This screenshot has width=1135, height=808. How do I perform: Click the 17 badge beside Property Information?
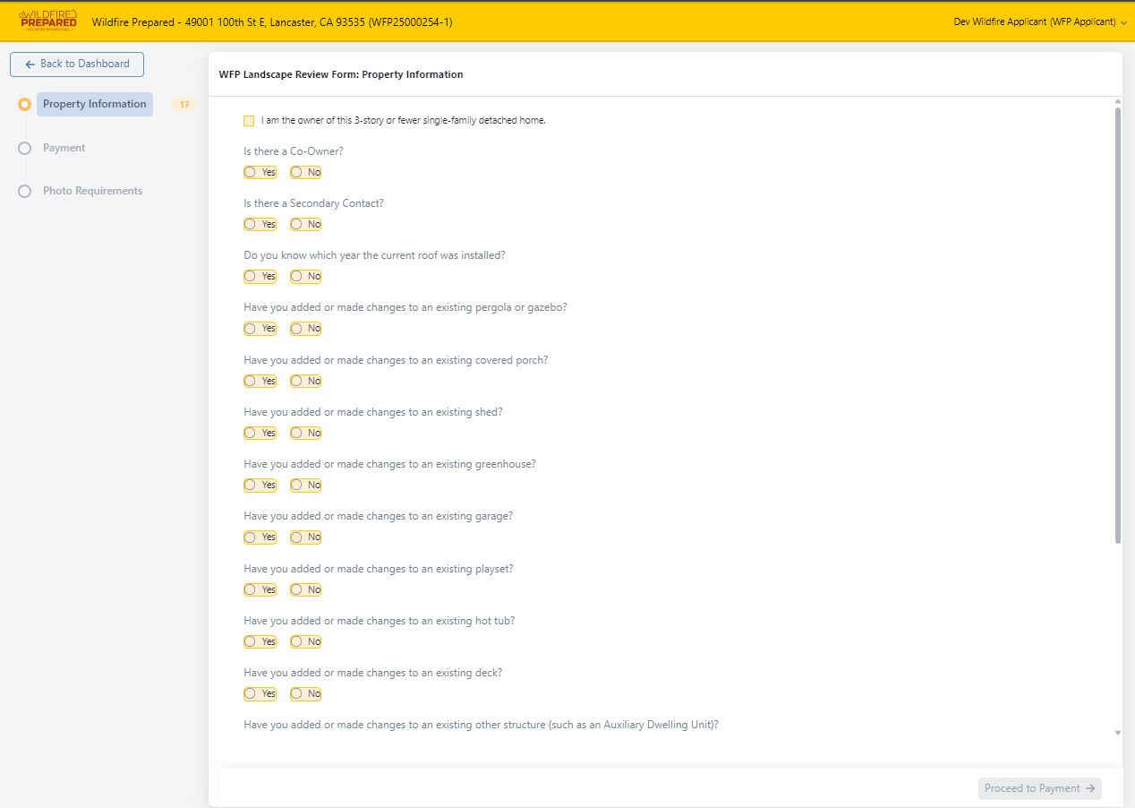pyautogui.click(x=183, y=105)
